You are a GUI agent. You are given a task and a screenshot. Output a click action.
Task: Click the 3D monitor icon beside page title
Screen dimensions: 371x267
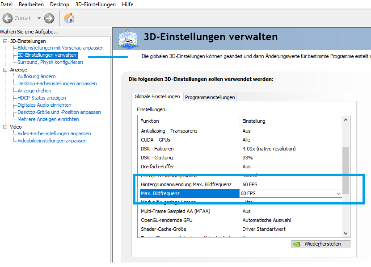[128, 38]
